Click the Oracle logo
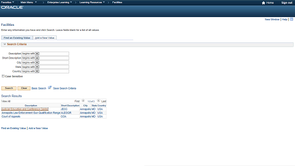 [x=12, y=7]
